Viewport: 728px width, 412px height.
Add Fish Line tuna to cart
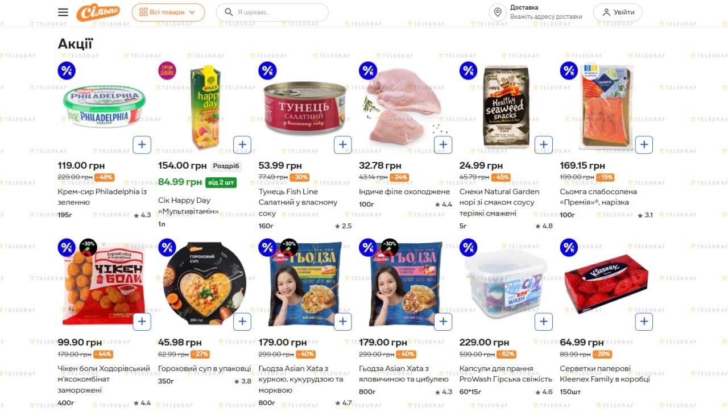[342, 145]
